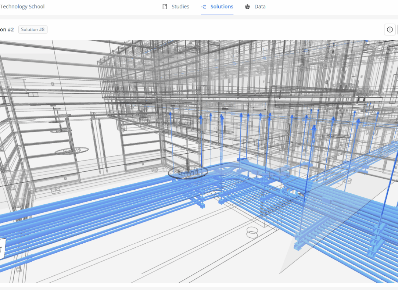Select the Solutions tab label
Image resolution: width=398 pixels, height=290 pixels.
[x=222, y=7]
